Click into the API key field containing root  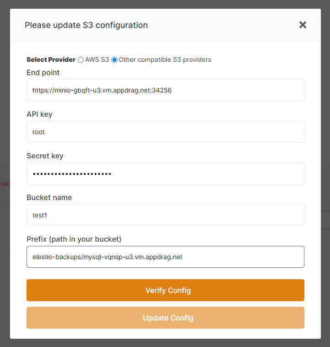pyautogui.click(x=165, y=132)
